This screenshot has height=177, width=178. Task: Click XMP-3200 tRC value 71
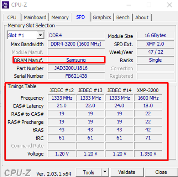(148, 138)
